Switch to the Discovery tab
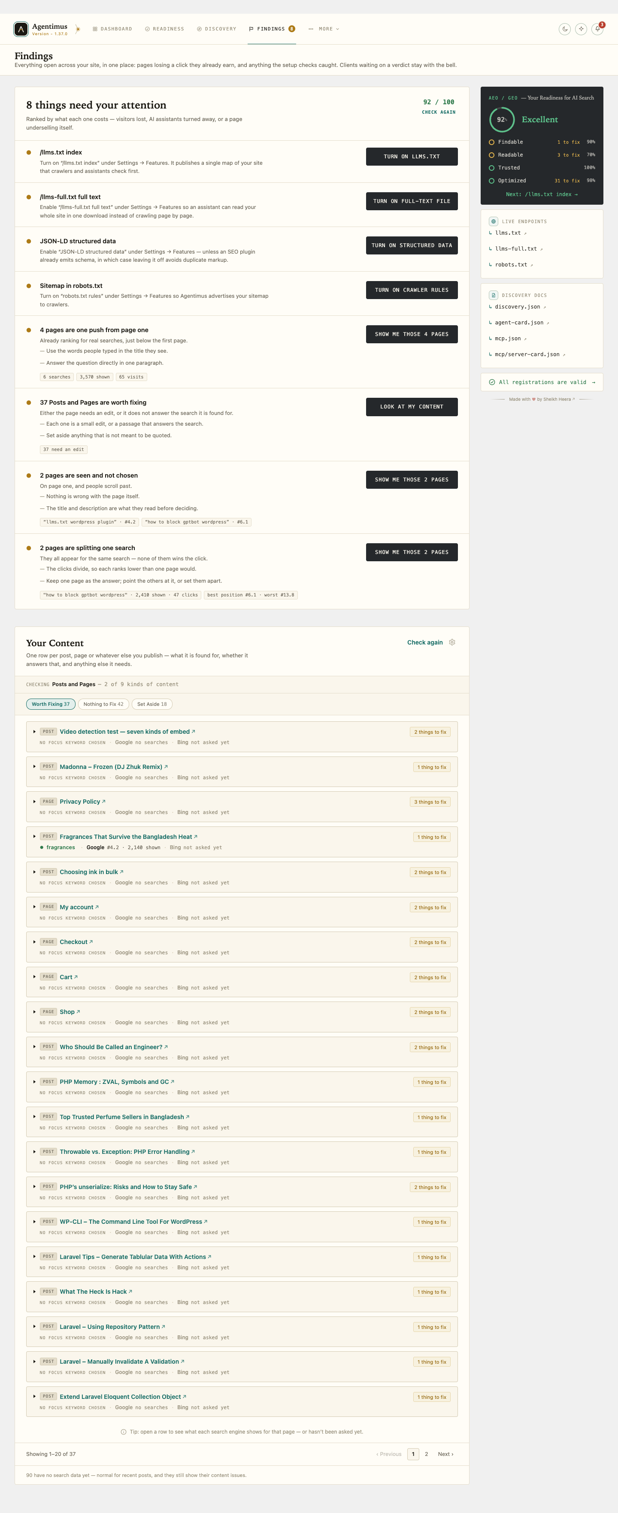The width and height of the screenshot is (618, 1513). 217,29
